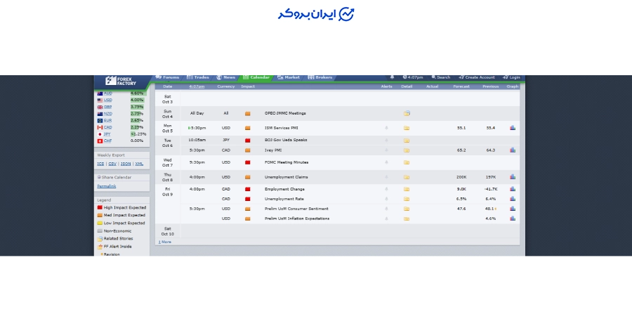The width and height of the screenshot is (632, 331).
Task: Set alert bell for ISM Services PMI
Action: point(386,128)
